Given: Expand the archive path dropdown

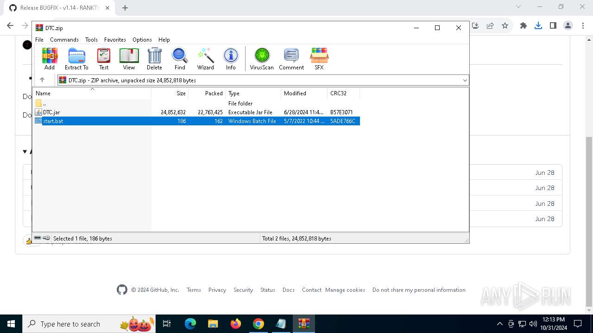Looking at the screenshot, I should [x=465, y=80].
